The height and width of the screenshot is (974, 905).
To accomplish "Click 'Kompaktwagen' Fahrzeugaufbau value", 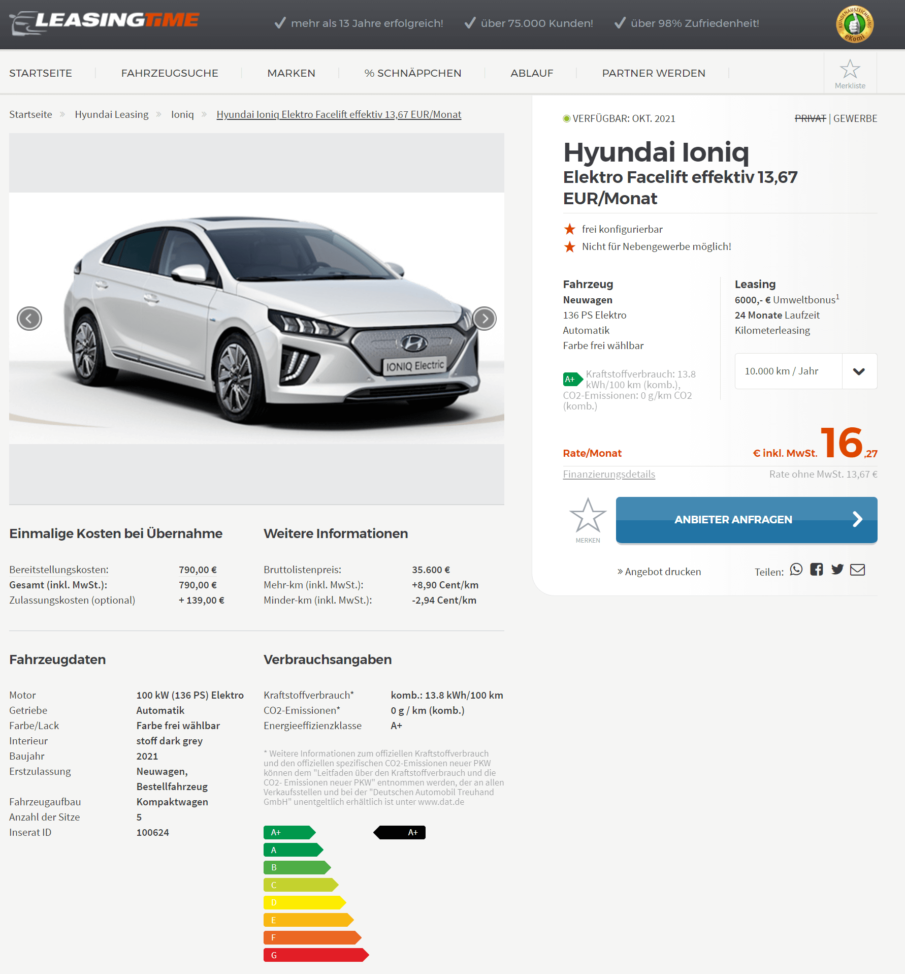I will [x=172, y=802].
